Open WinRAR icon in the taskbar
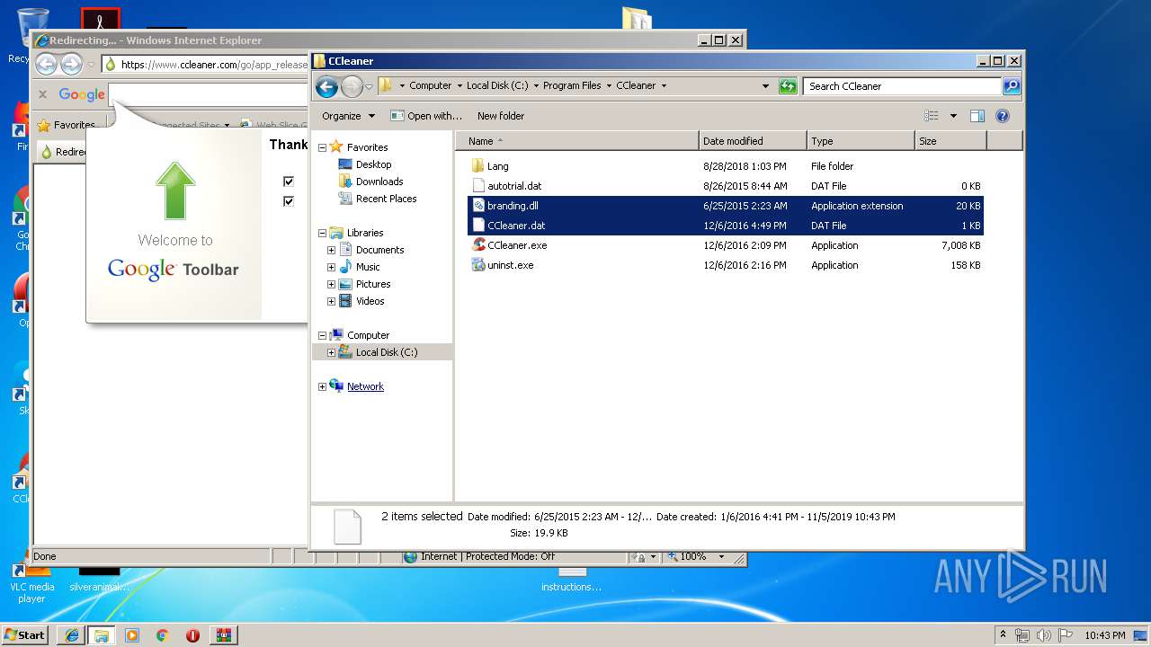 point(223,634)
